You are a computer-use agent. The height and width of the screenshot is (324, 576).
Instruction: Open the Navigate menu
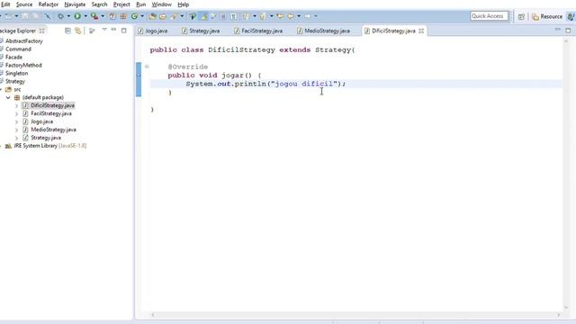point(75,4)
